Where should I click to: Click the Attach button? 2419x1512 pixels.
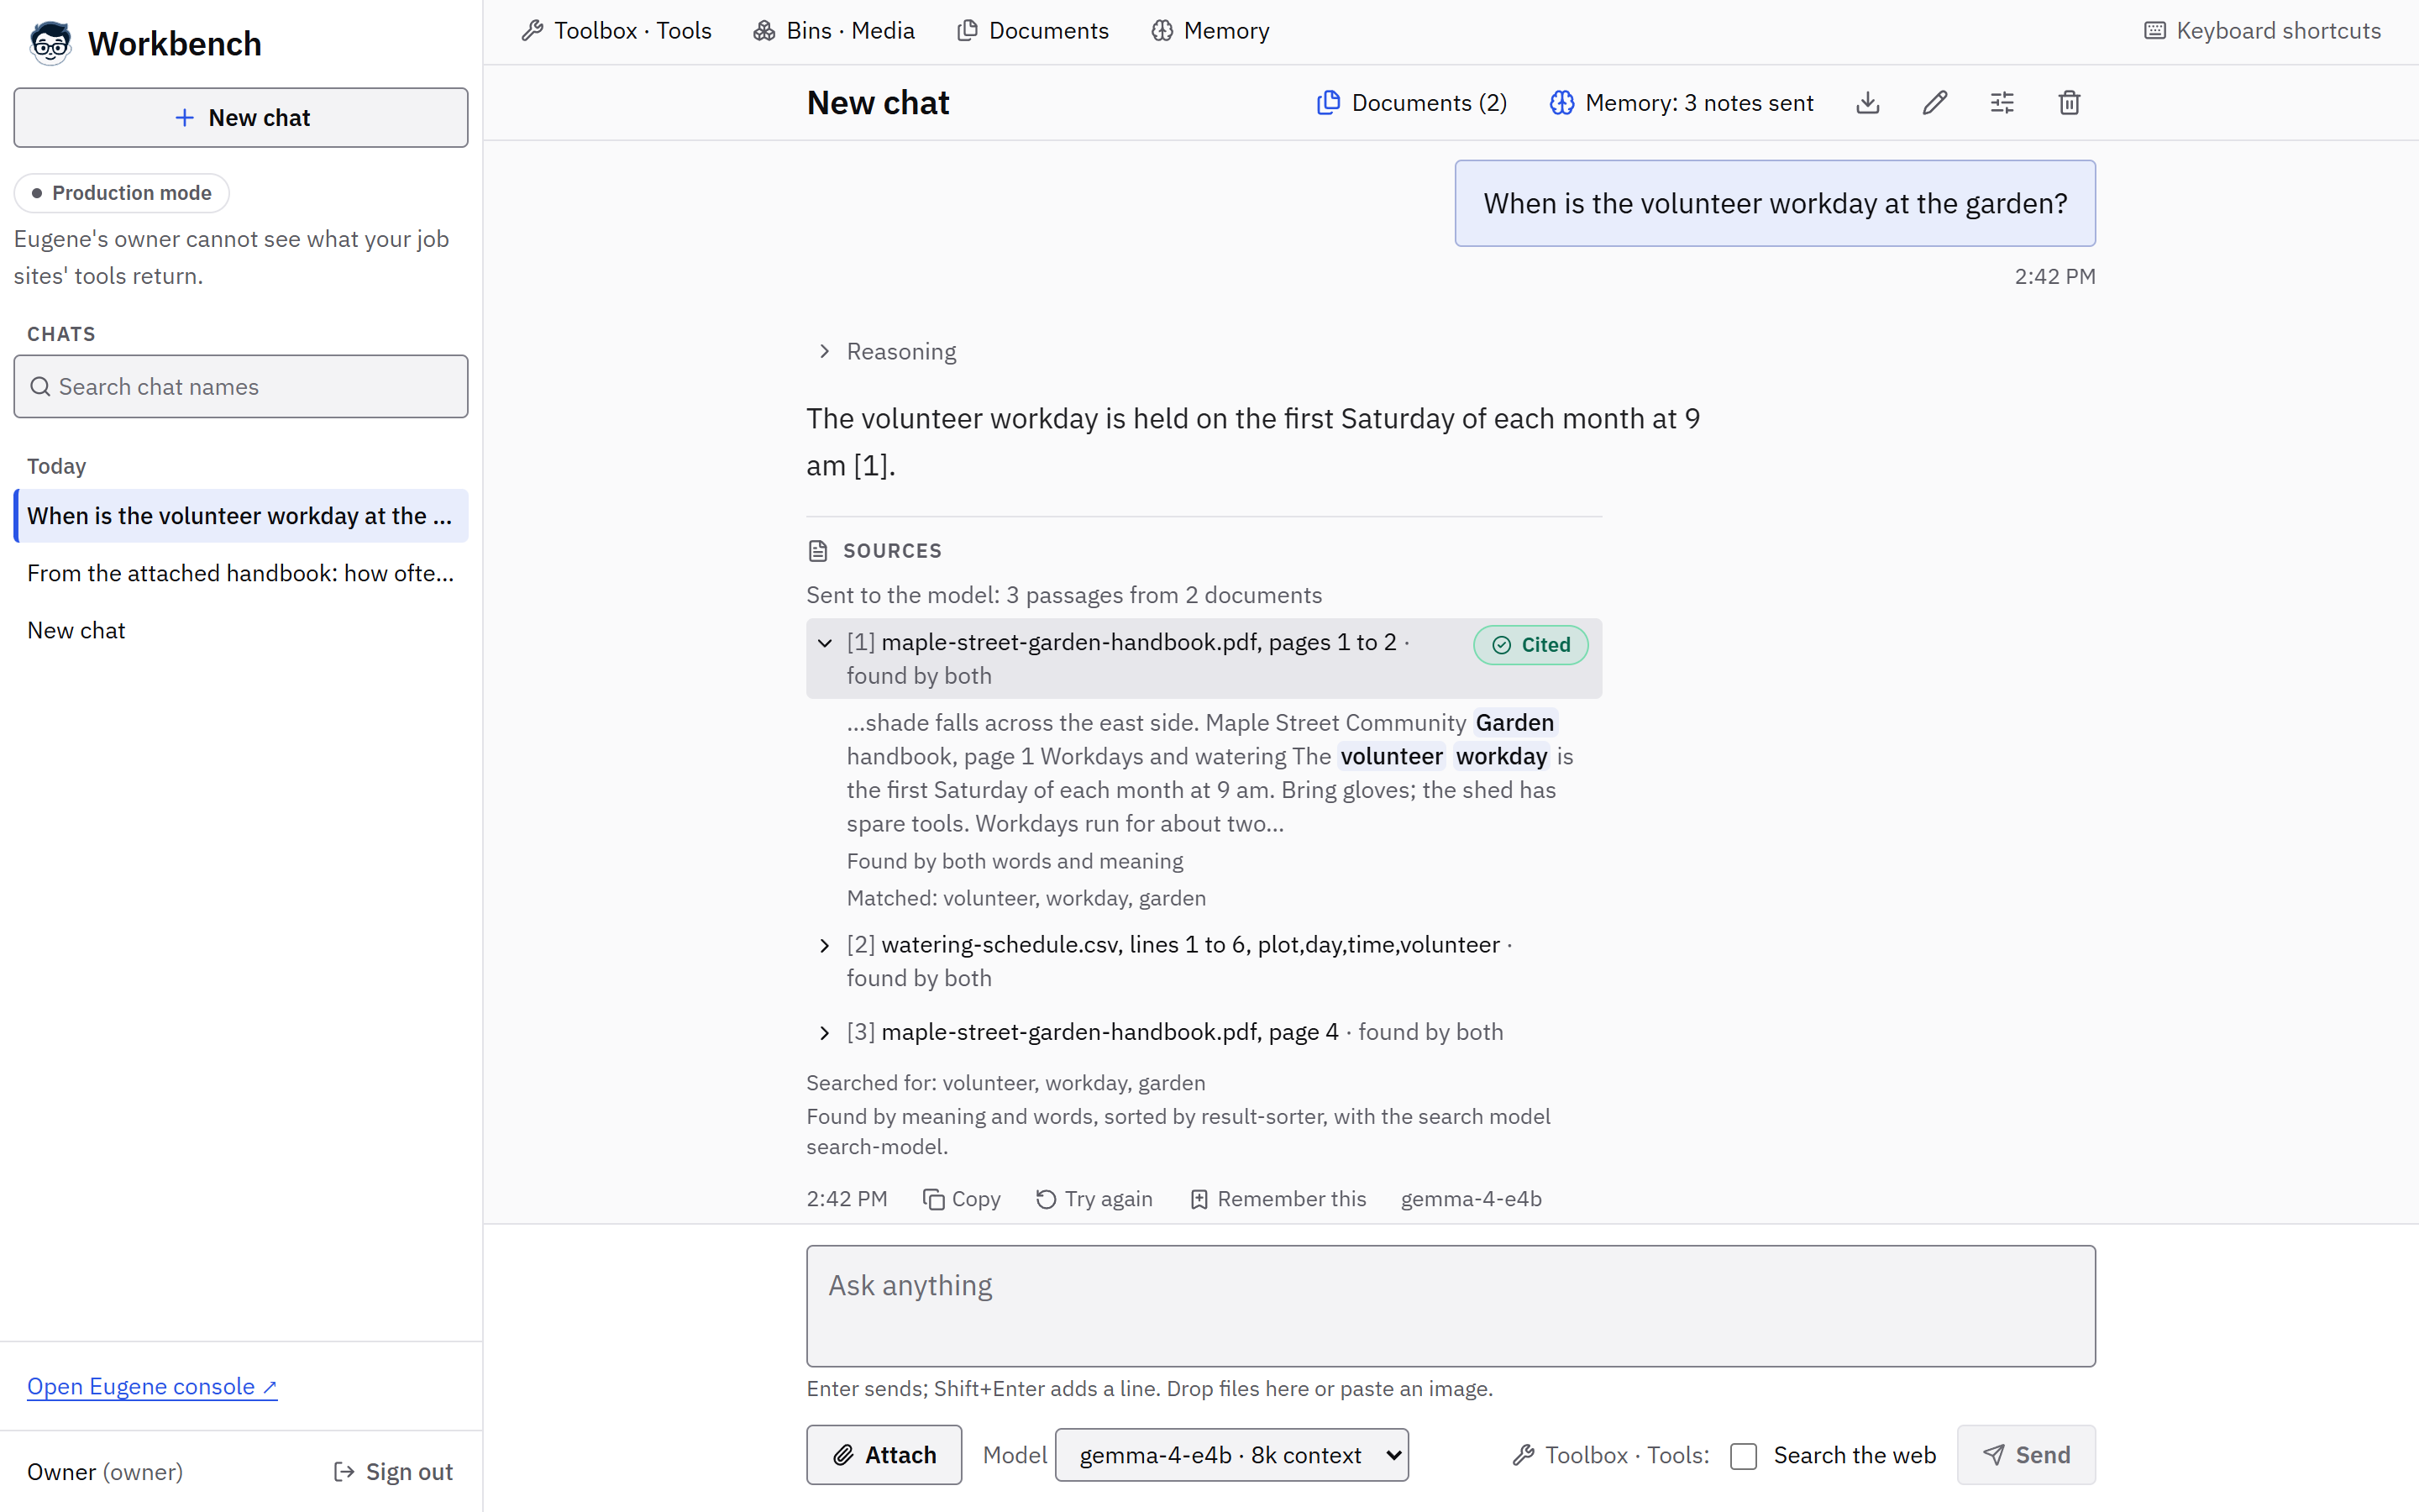coord(884,1455)
